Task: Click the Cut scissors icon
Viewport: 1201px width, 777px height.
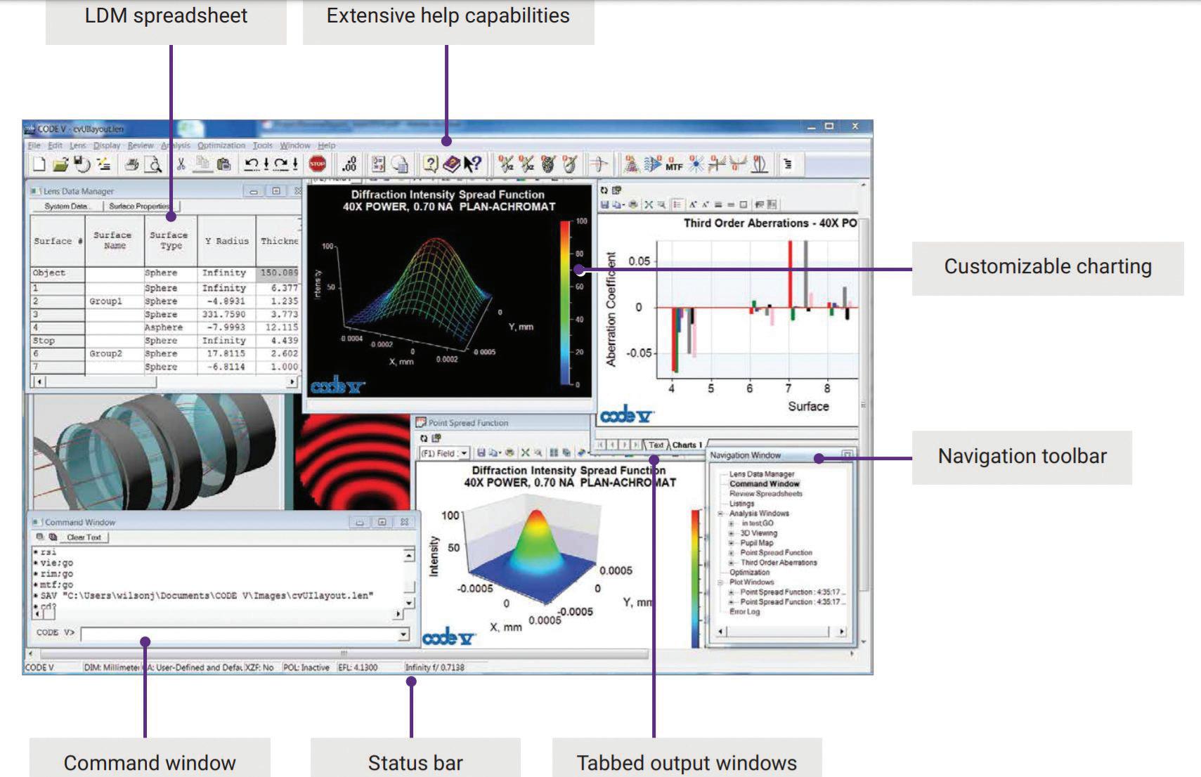Action: point(181,164)
